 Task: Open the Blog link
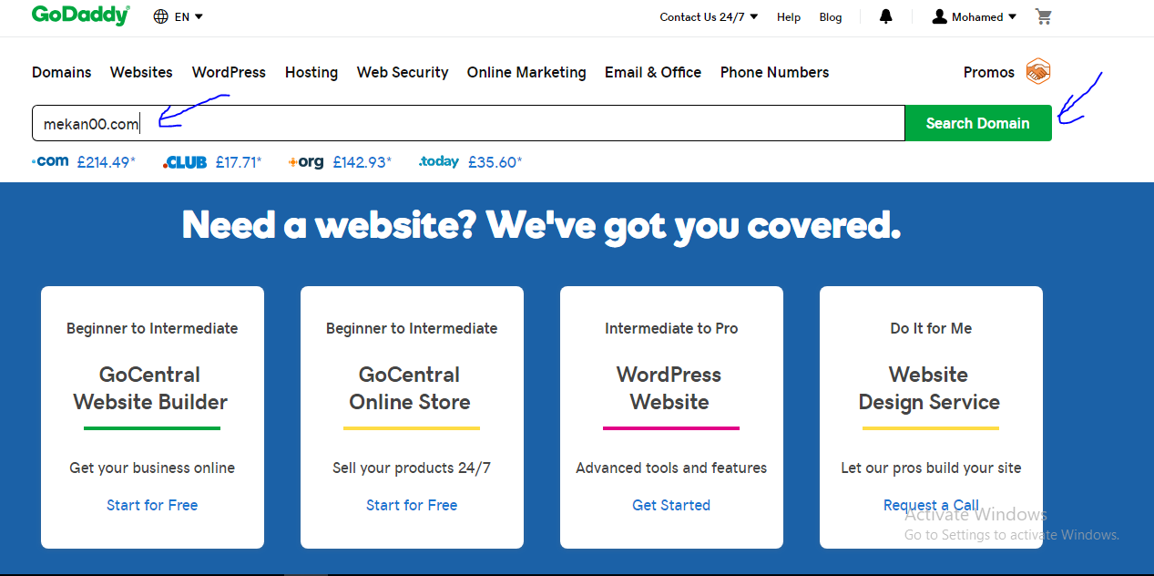coord(831,16)
